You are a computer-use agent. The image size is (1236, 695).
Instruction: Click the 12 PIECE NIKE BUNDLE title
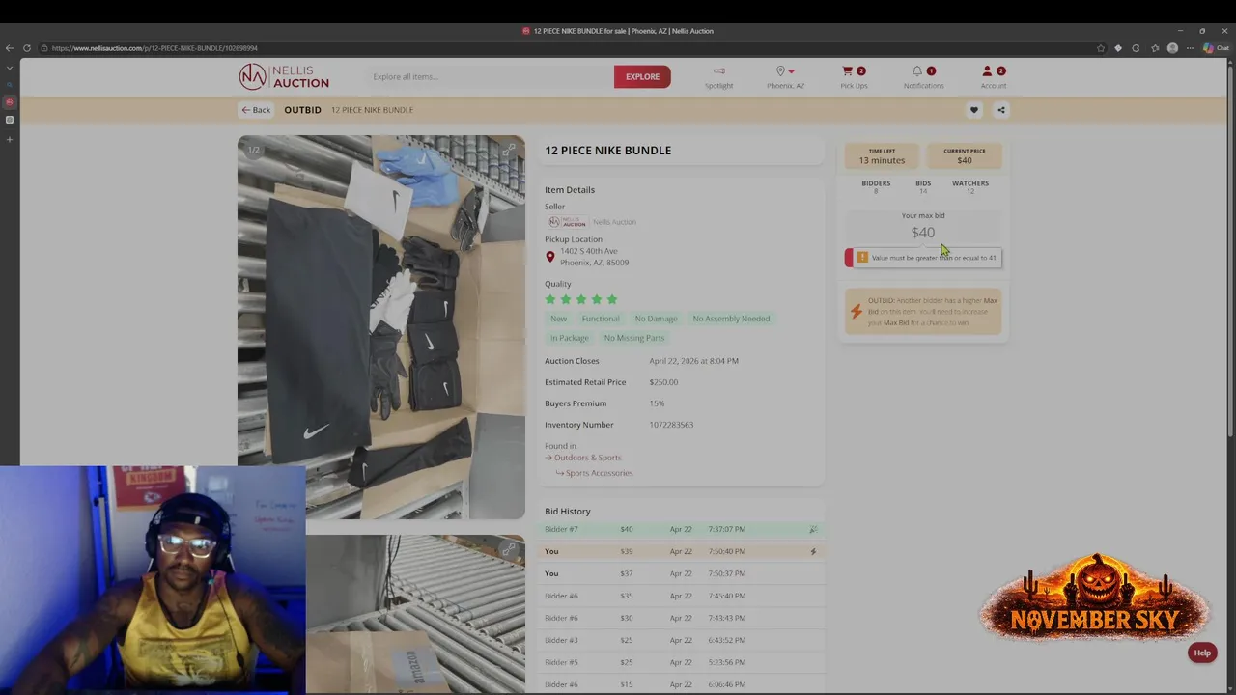point(607,151)
